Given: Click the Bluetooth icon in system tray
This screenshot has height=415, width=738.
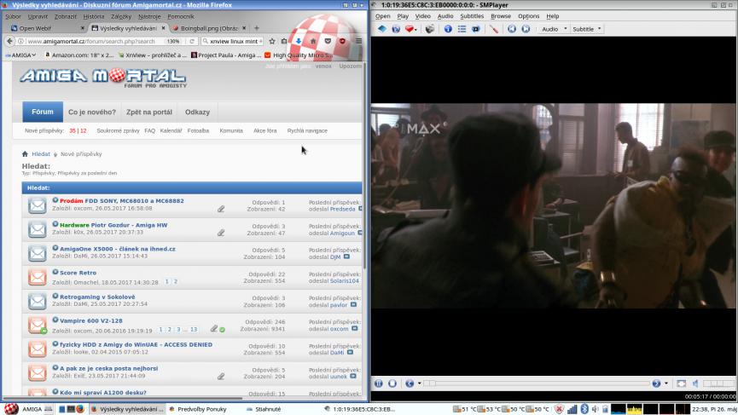Looking at the screenshot, I should (x=584, y=409).
